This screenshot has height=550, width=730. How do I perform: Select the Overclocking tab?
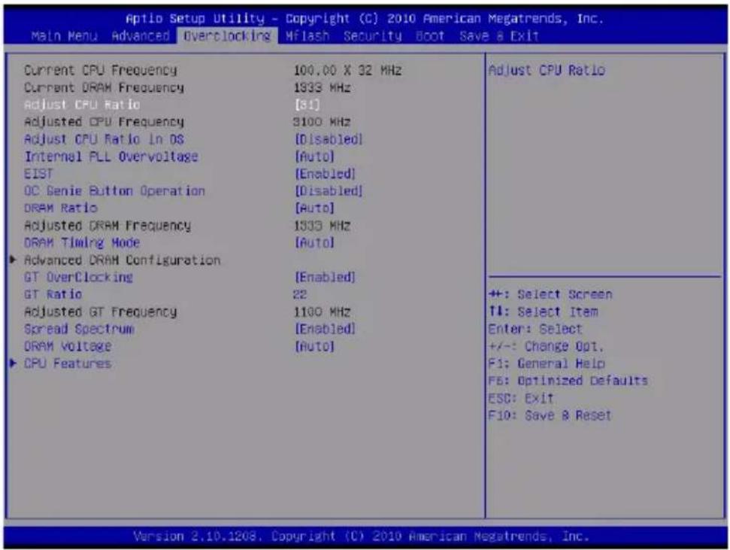tap(227, 36)
